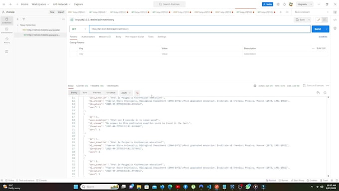
Task: Open Visual Studio Code from the taskbar
Action: (209, 187)
